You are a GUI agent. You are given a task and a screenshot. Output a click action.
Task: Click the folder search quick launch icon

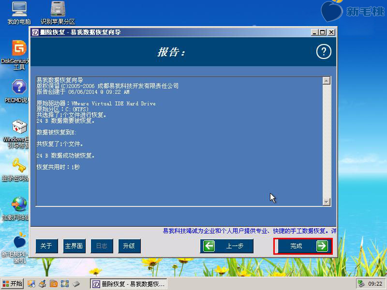coord(54,284)
